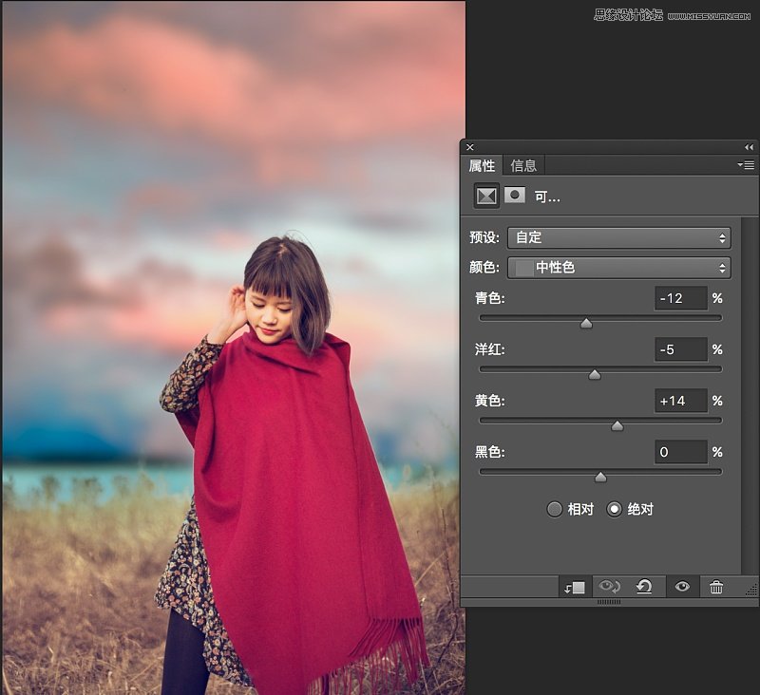
Task: Click the 黄色 value field
Action: tap(680, 401)
